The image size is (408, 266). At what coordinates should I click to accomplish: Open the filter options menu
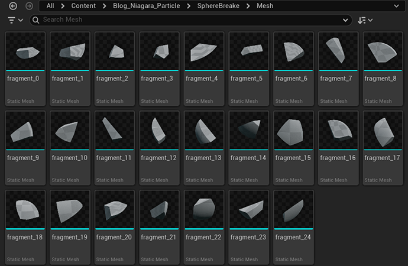pos(15,20)
